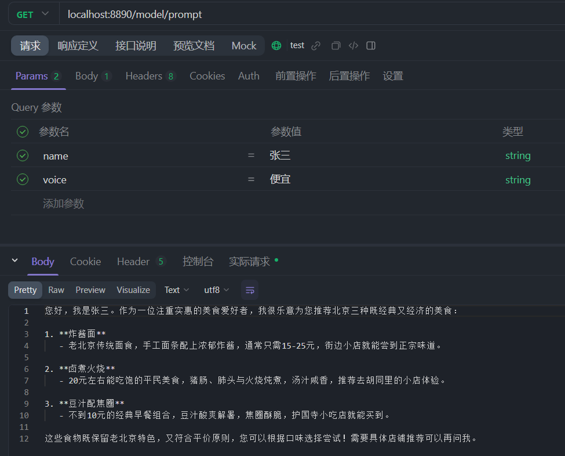Disable the name query parameter

pos(22,155)
